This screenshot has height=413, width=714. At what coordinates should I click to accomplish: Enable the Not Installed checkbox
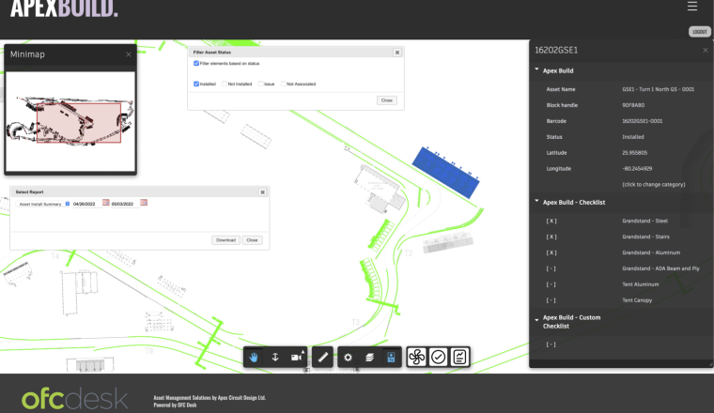pos(224,84)
